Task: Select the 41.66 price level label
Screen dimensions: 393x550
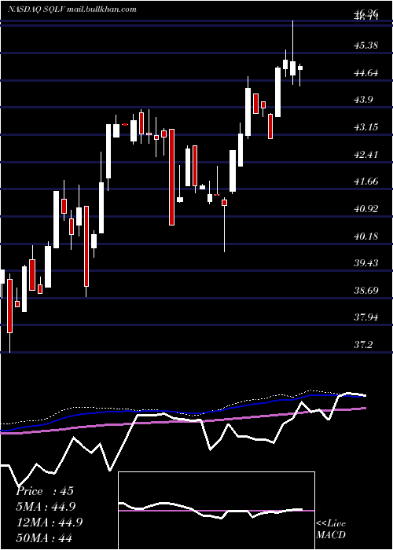Action: tap(367, 181)
